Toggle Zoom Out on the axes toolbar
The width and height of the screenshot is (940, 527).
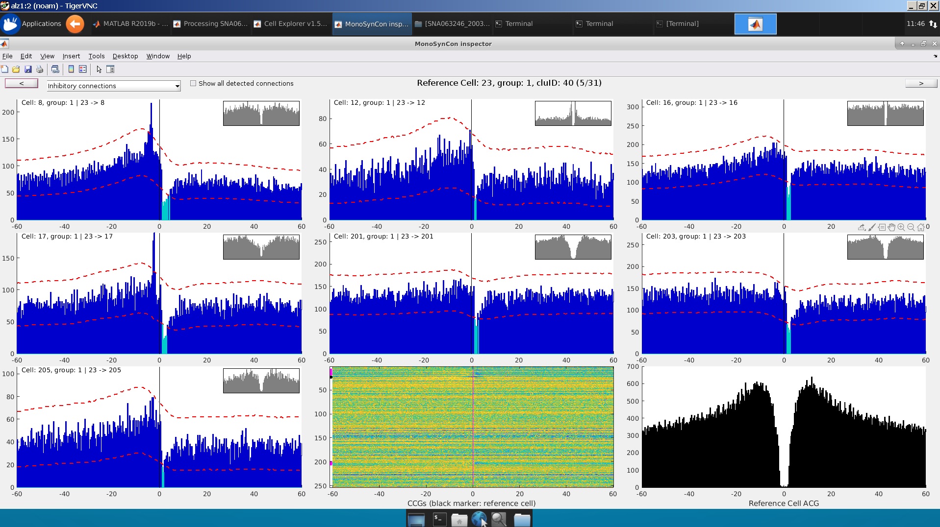tap(911, 227)
